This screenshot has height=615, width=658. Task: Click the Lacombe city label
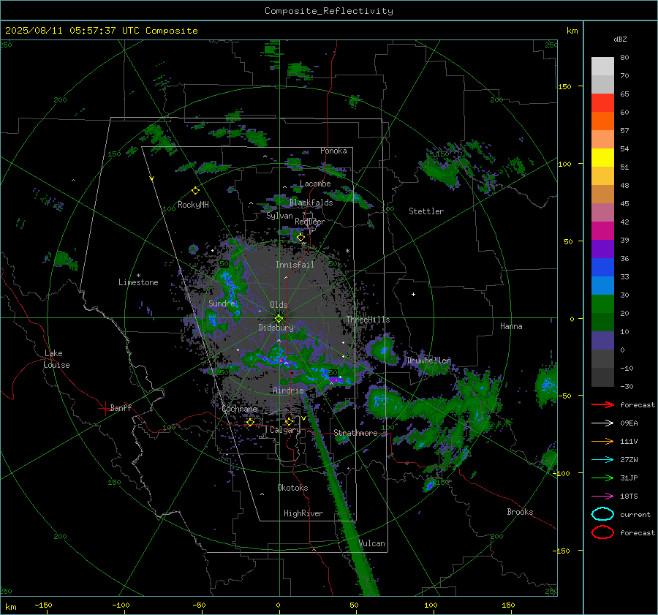(315, 184)
